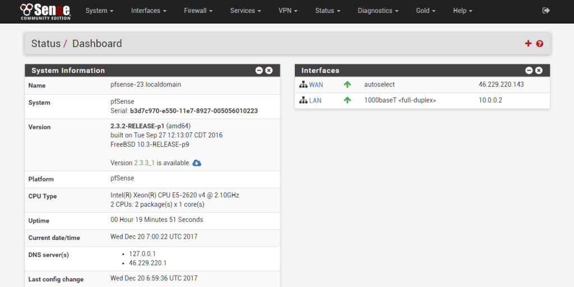
Task: Click the version 2.3.3_1 update link
Action: pos(144,163)
